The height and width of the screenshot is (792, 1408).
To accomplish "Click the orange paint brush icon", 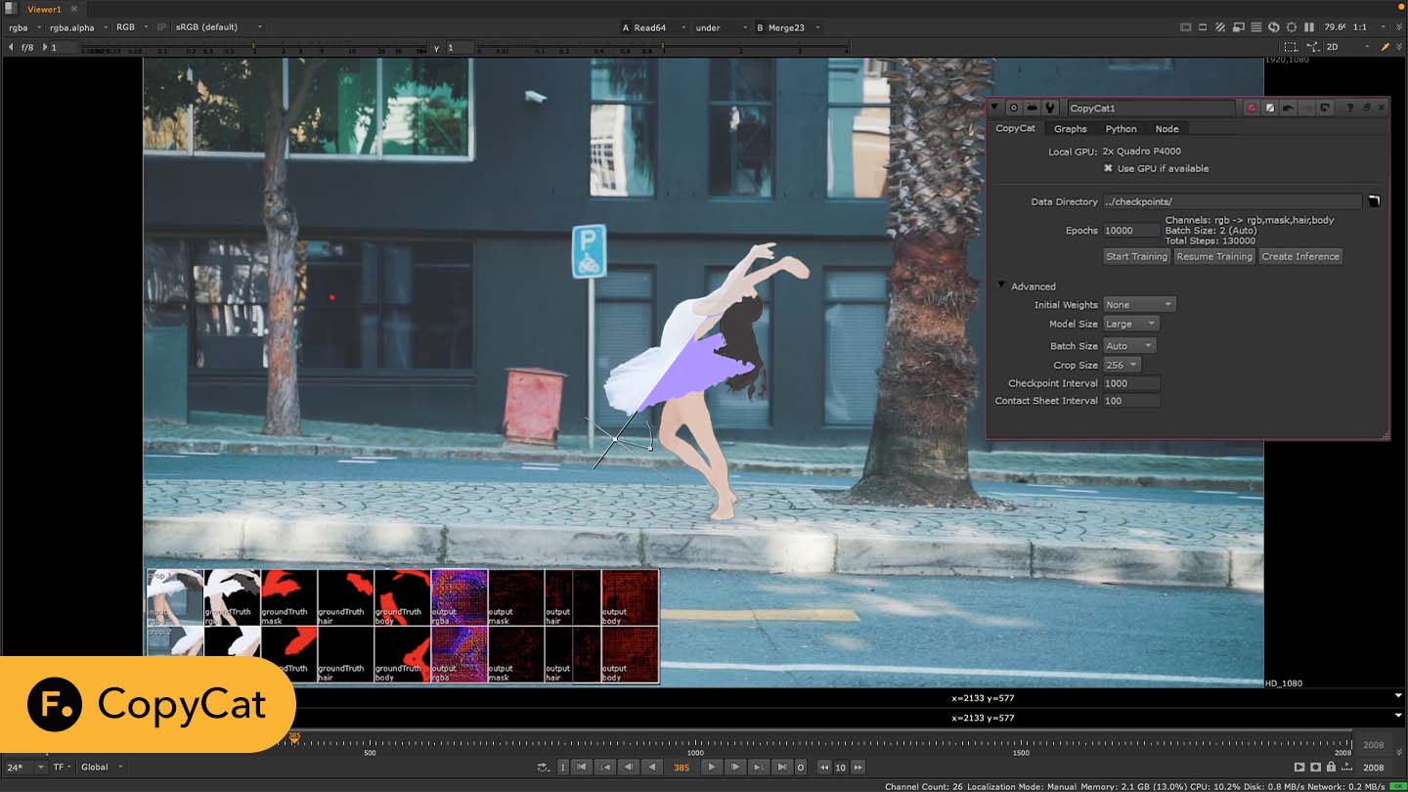I will tap(1385, 47).
